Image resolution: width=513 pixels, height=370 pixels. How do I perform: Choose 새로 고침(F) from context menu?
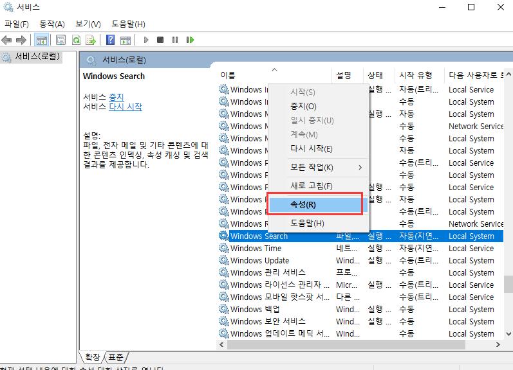319,186
